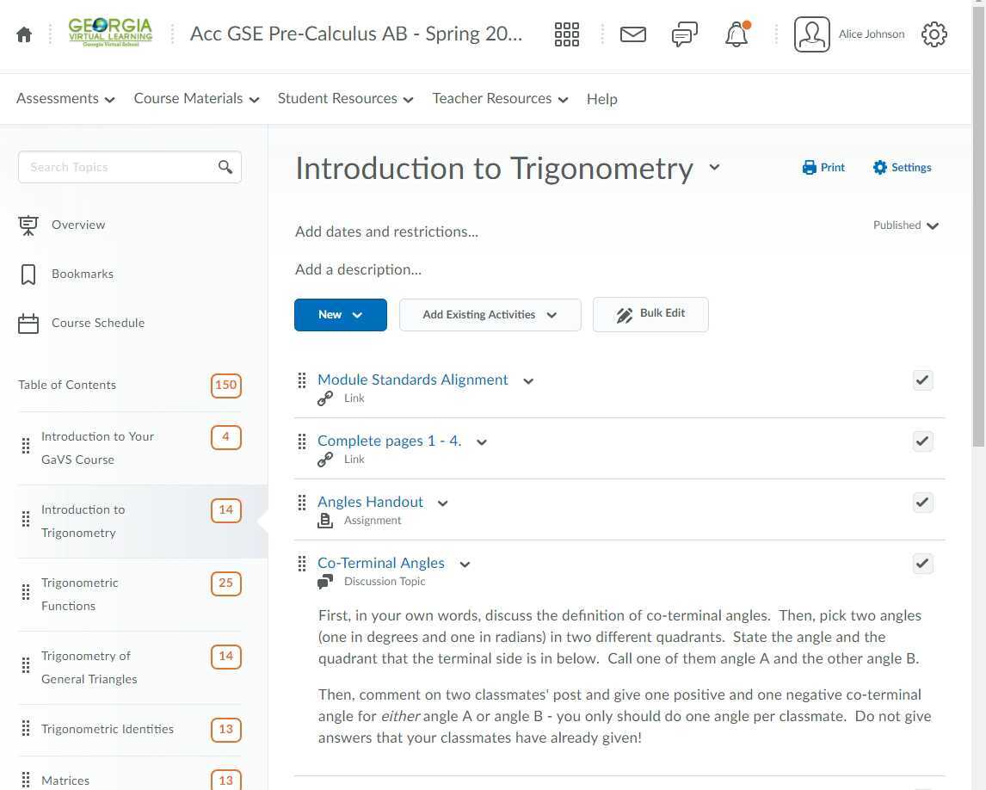Toggle Module Standards Alignment completion checkbox
Image resolution: width=986 pixels, height=790 pixels.
tap(922, 380)
